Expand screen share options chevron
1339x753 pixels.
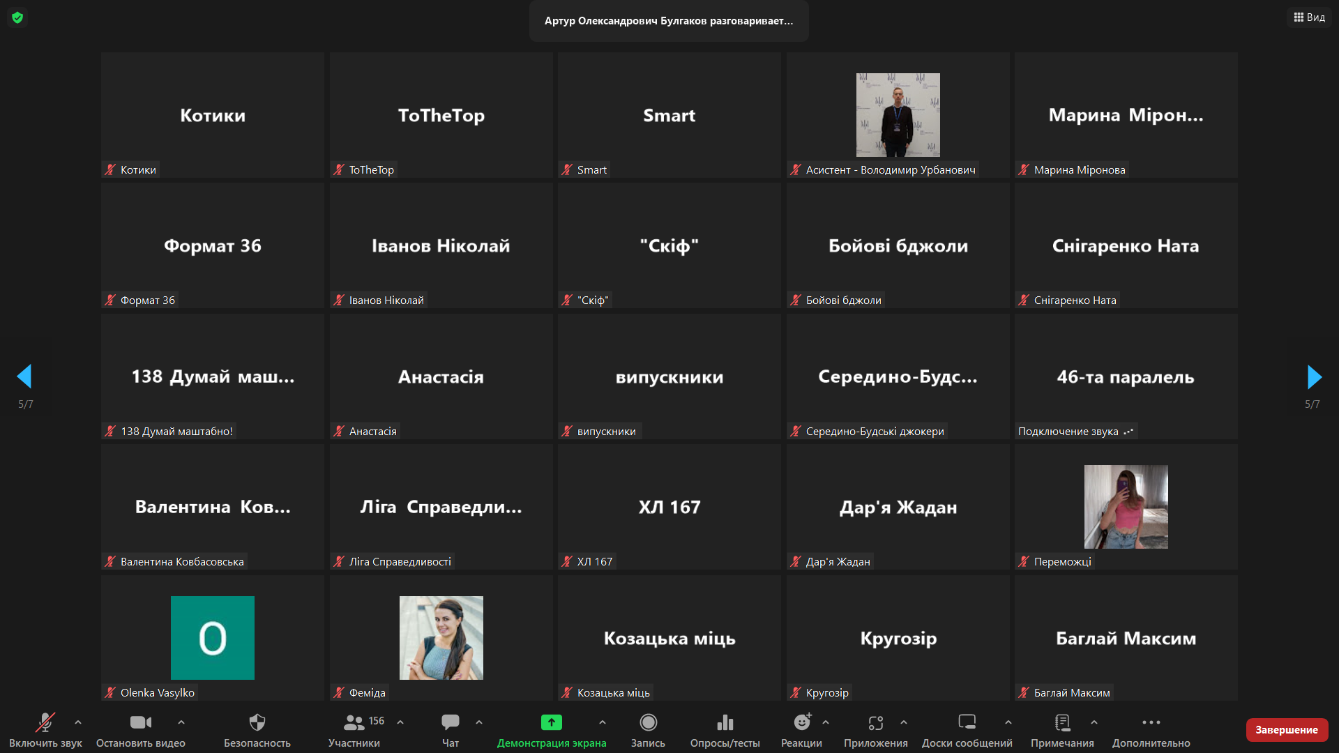(x=603, y=722)
